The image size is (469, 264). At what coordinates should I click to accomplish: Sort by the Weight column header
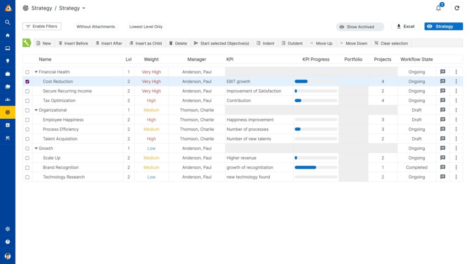151,59
